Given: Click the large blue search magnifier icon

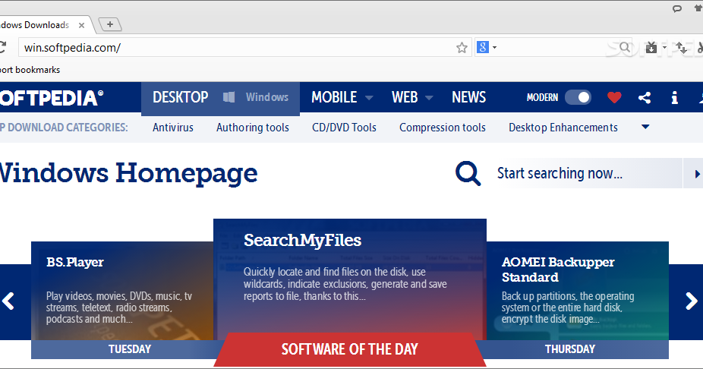Looking at the screenshot, I should pyautogui.click(x=468, y=173).
